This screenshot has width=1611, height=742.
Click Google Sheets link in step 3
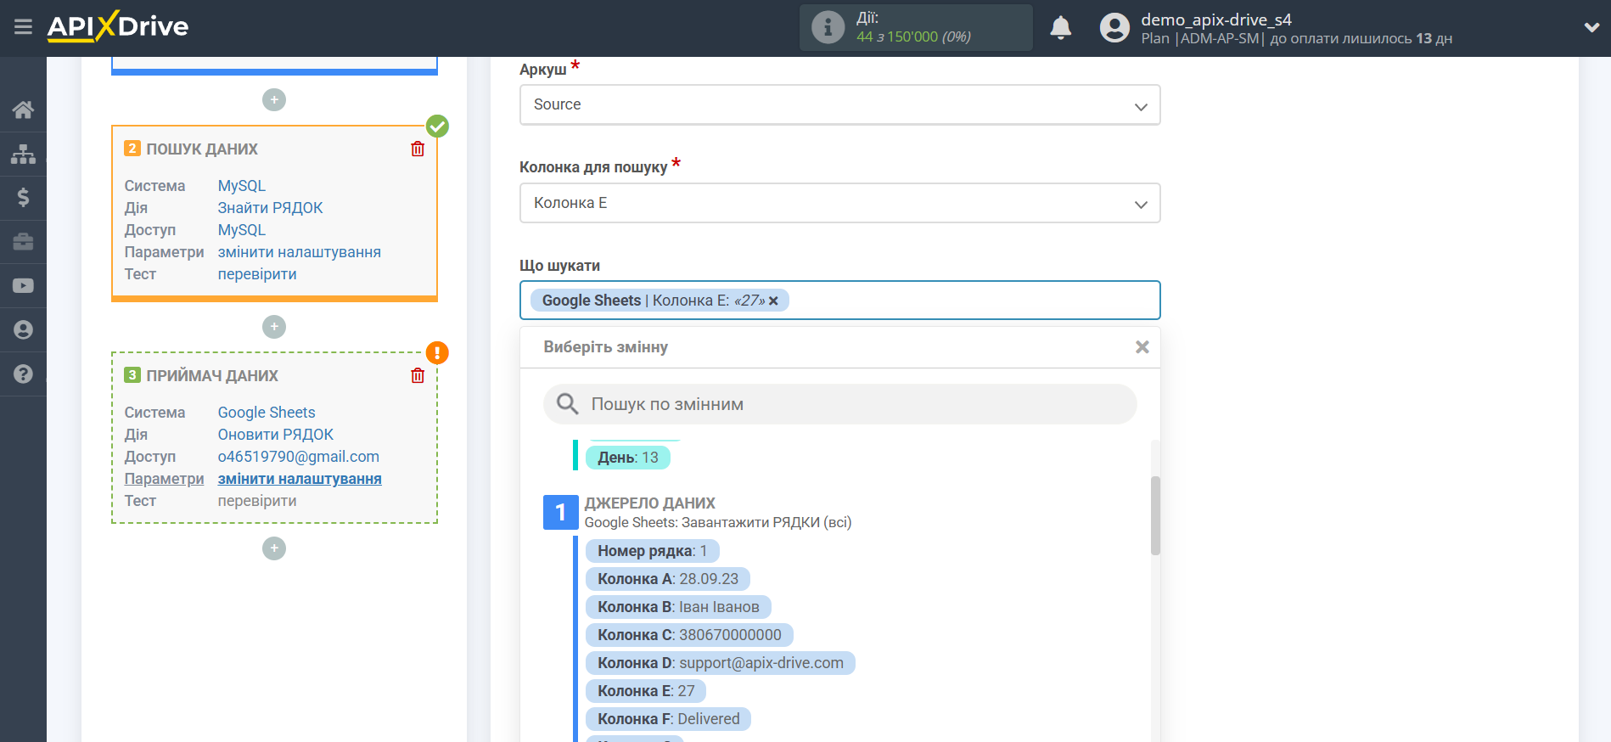pyautogui.click(x=267, y=413)
